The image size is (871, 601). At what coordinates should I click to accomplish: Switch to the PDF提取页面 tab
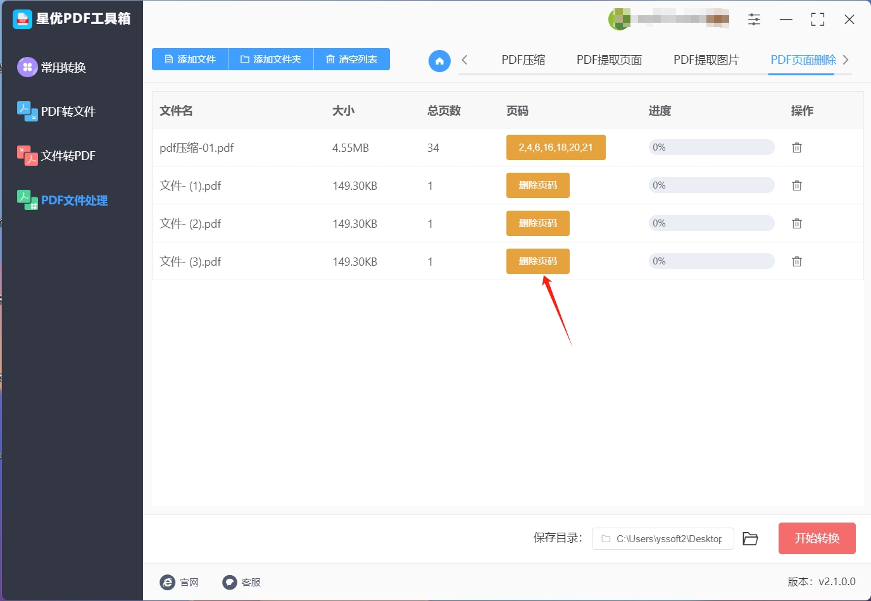[609, 60]
